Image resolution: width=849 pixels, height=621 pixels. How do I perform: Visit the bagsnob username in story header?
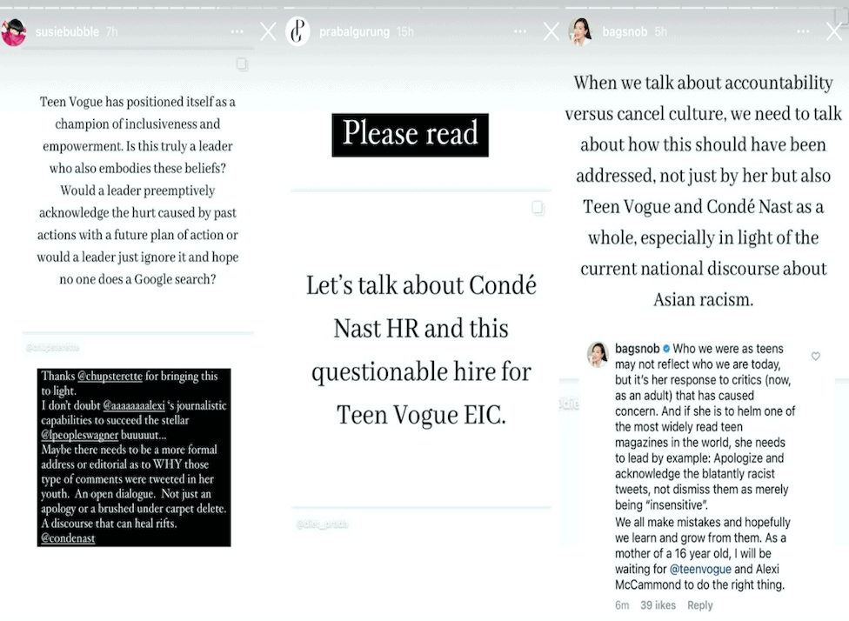[625, 32]
